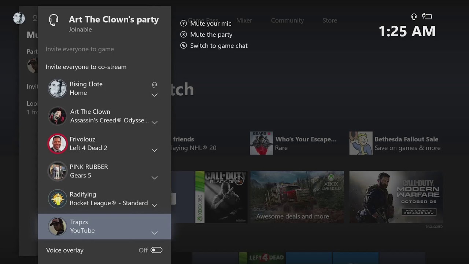Click the party headset icon in header
This screenshot has width=469, height=264.
pyautogui.click(x=53, y=20)
